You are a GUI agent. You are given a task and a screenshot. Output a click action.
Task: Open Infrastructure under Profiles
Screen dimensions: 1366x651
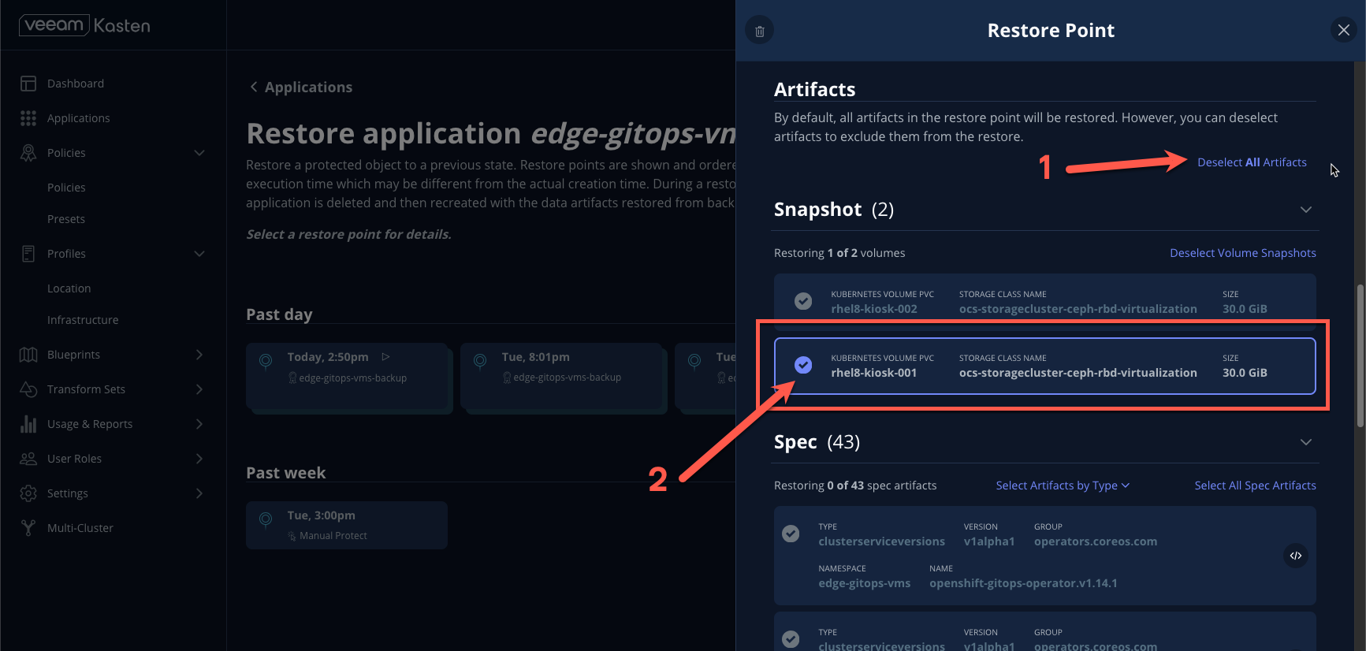pyautogui.click(x=83, y=320)
